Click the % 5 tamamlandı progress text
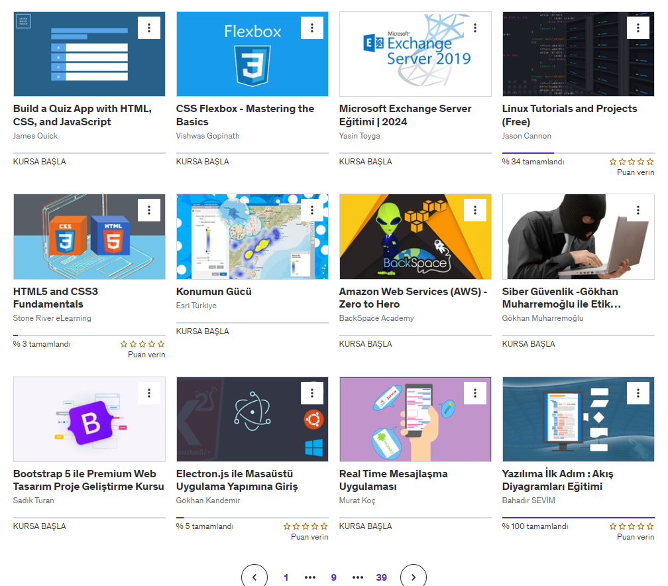The height and width of the screenshot is (586, 668). 205,526
